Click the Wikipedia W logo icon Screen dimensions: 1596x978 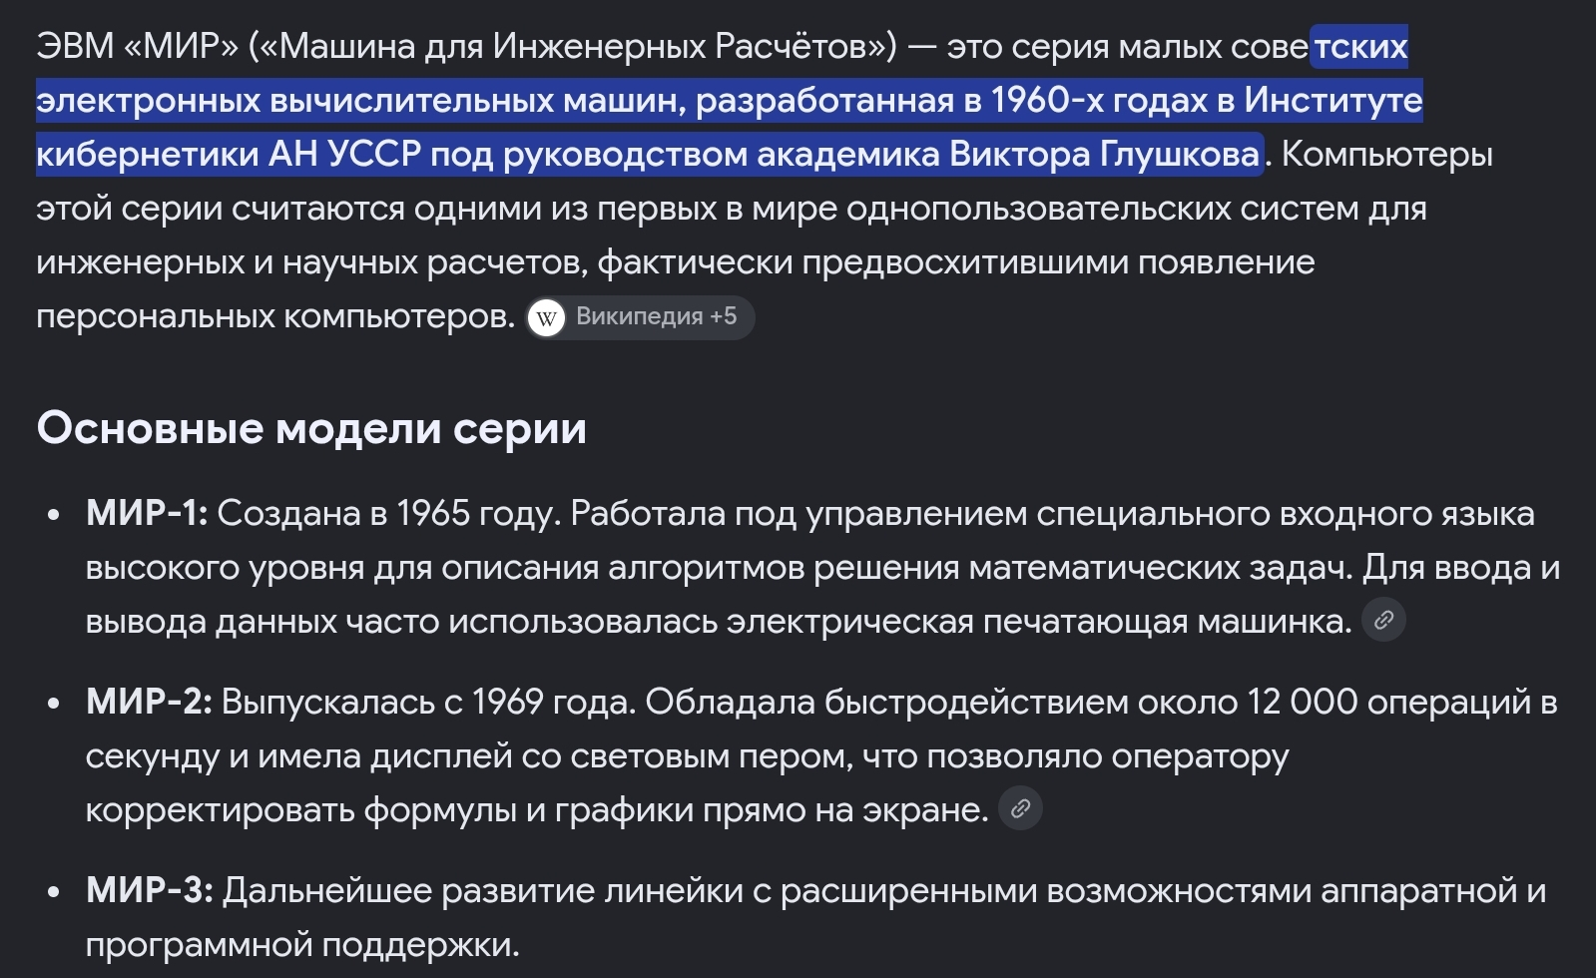click(x=546, y=318)
